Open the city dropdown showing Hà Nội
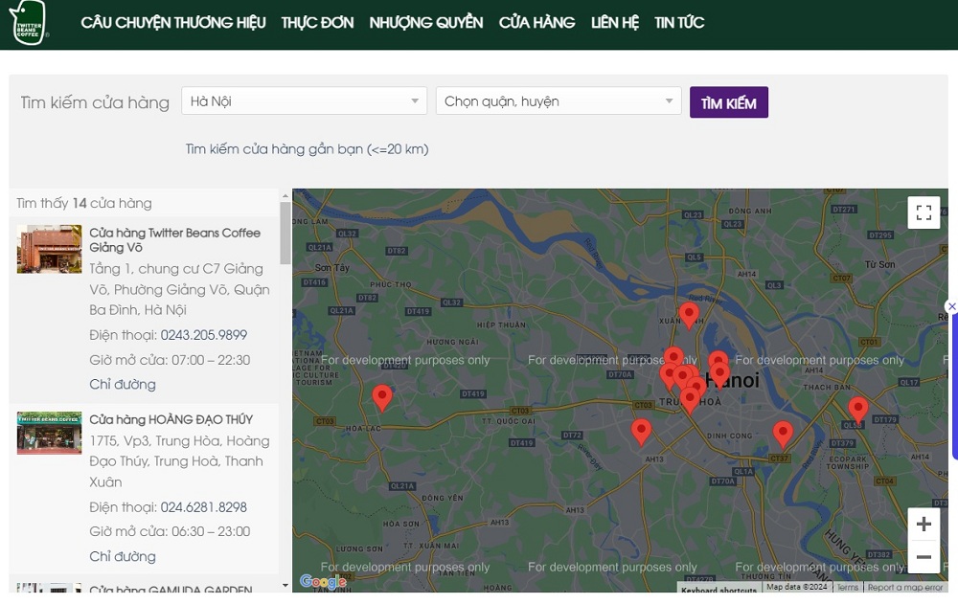Viewport: 958px width, 604px height. point(304,101)
